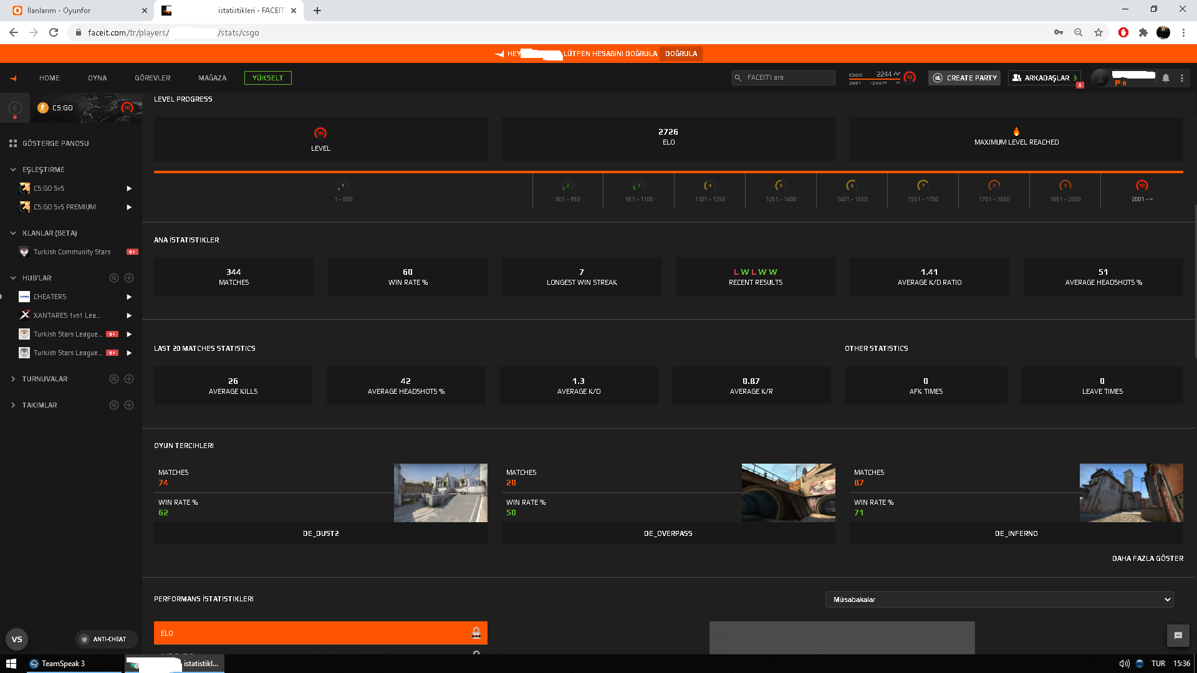Image resolution: width=1197 pixels, height=673 pixels.
Task: Go to HOME in the navigation
Action: (49, 78)
